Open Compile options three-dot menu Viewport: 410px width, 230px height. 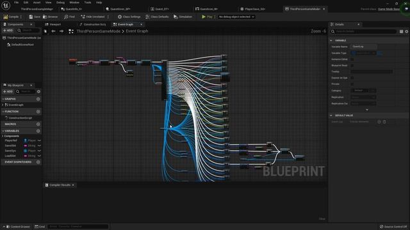pos(21,17)
